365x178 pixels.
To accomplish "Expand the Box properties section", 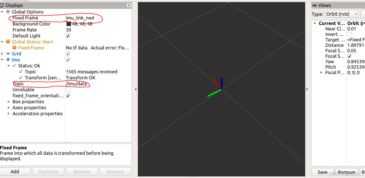I will tap(9, 101).
